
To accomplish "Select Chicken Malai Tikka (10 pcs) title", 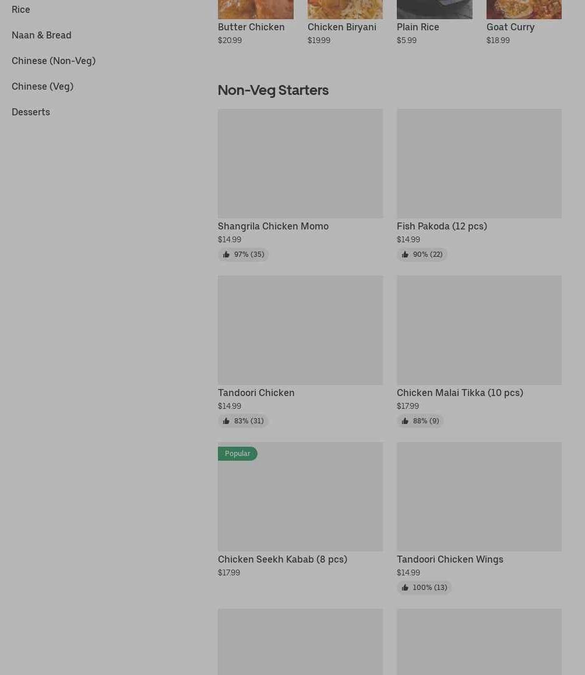I will click(460, 393).
